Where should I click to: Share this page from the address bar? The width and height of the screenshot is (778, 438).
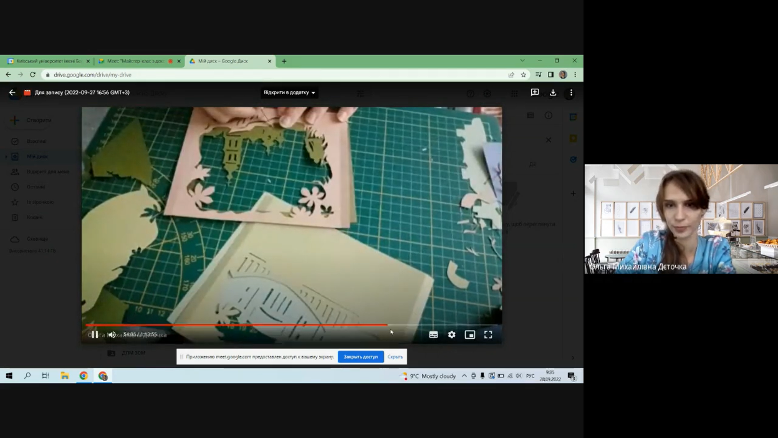point(511,75)
